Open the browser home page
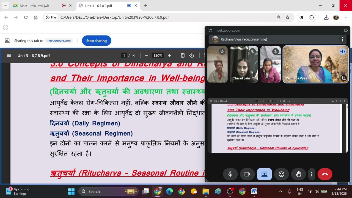Viewport: 352px width, 198px height. pos(36,17)
